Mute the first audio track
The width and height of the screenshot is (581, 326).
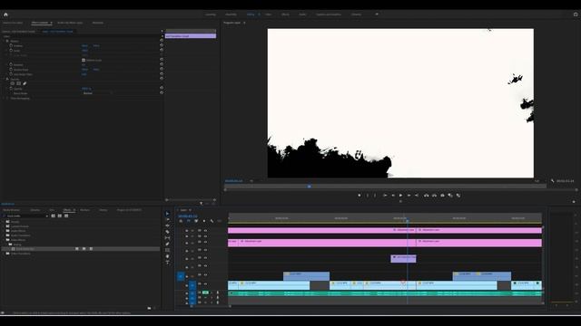coord(205,292)
